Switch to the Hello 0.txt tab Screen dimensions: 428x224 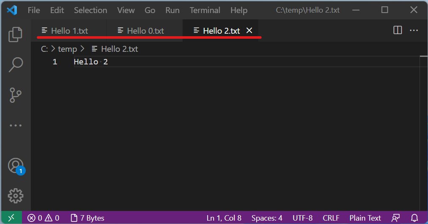(145, 31)
